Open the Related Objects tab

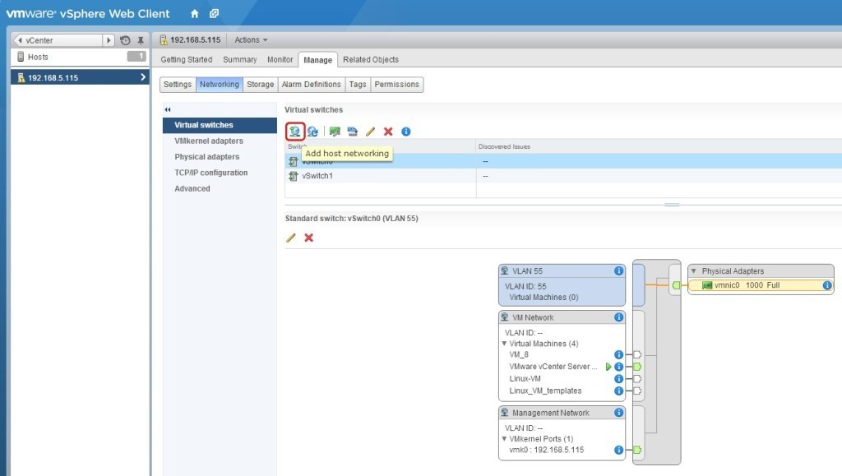pos(371,59)
